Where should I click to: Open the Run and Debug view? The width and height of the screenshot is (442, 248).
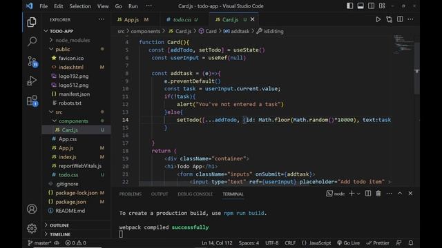[x=32, y=81]
